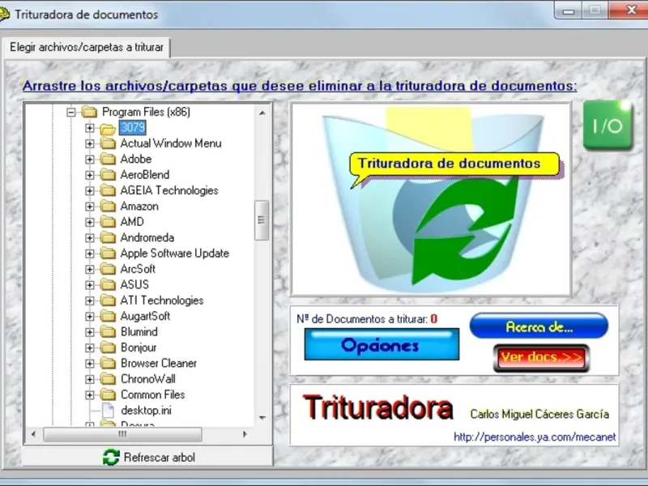Expand the Common Files folder
Viewport: 648px width, 486px height.
coord(89,395)
